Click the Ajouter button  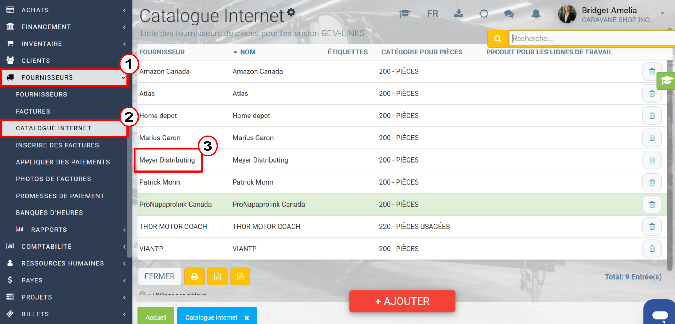pyautogui.click(x=402, y=301)
